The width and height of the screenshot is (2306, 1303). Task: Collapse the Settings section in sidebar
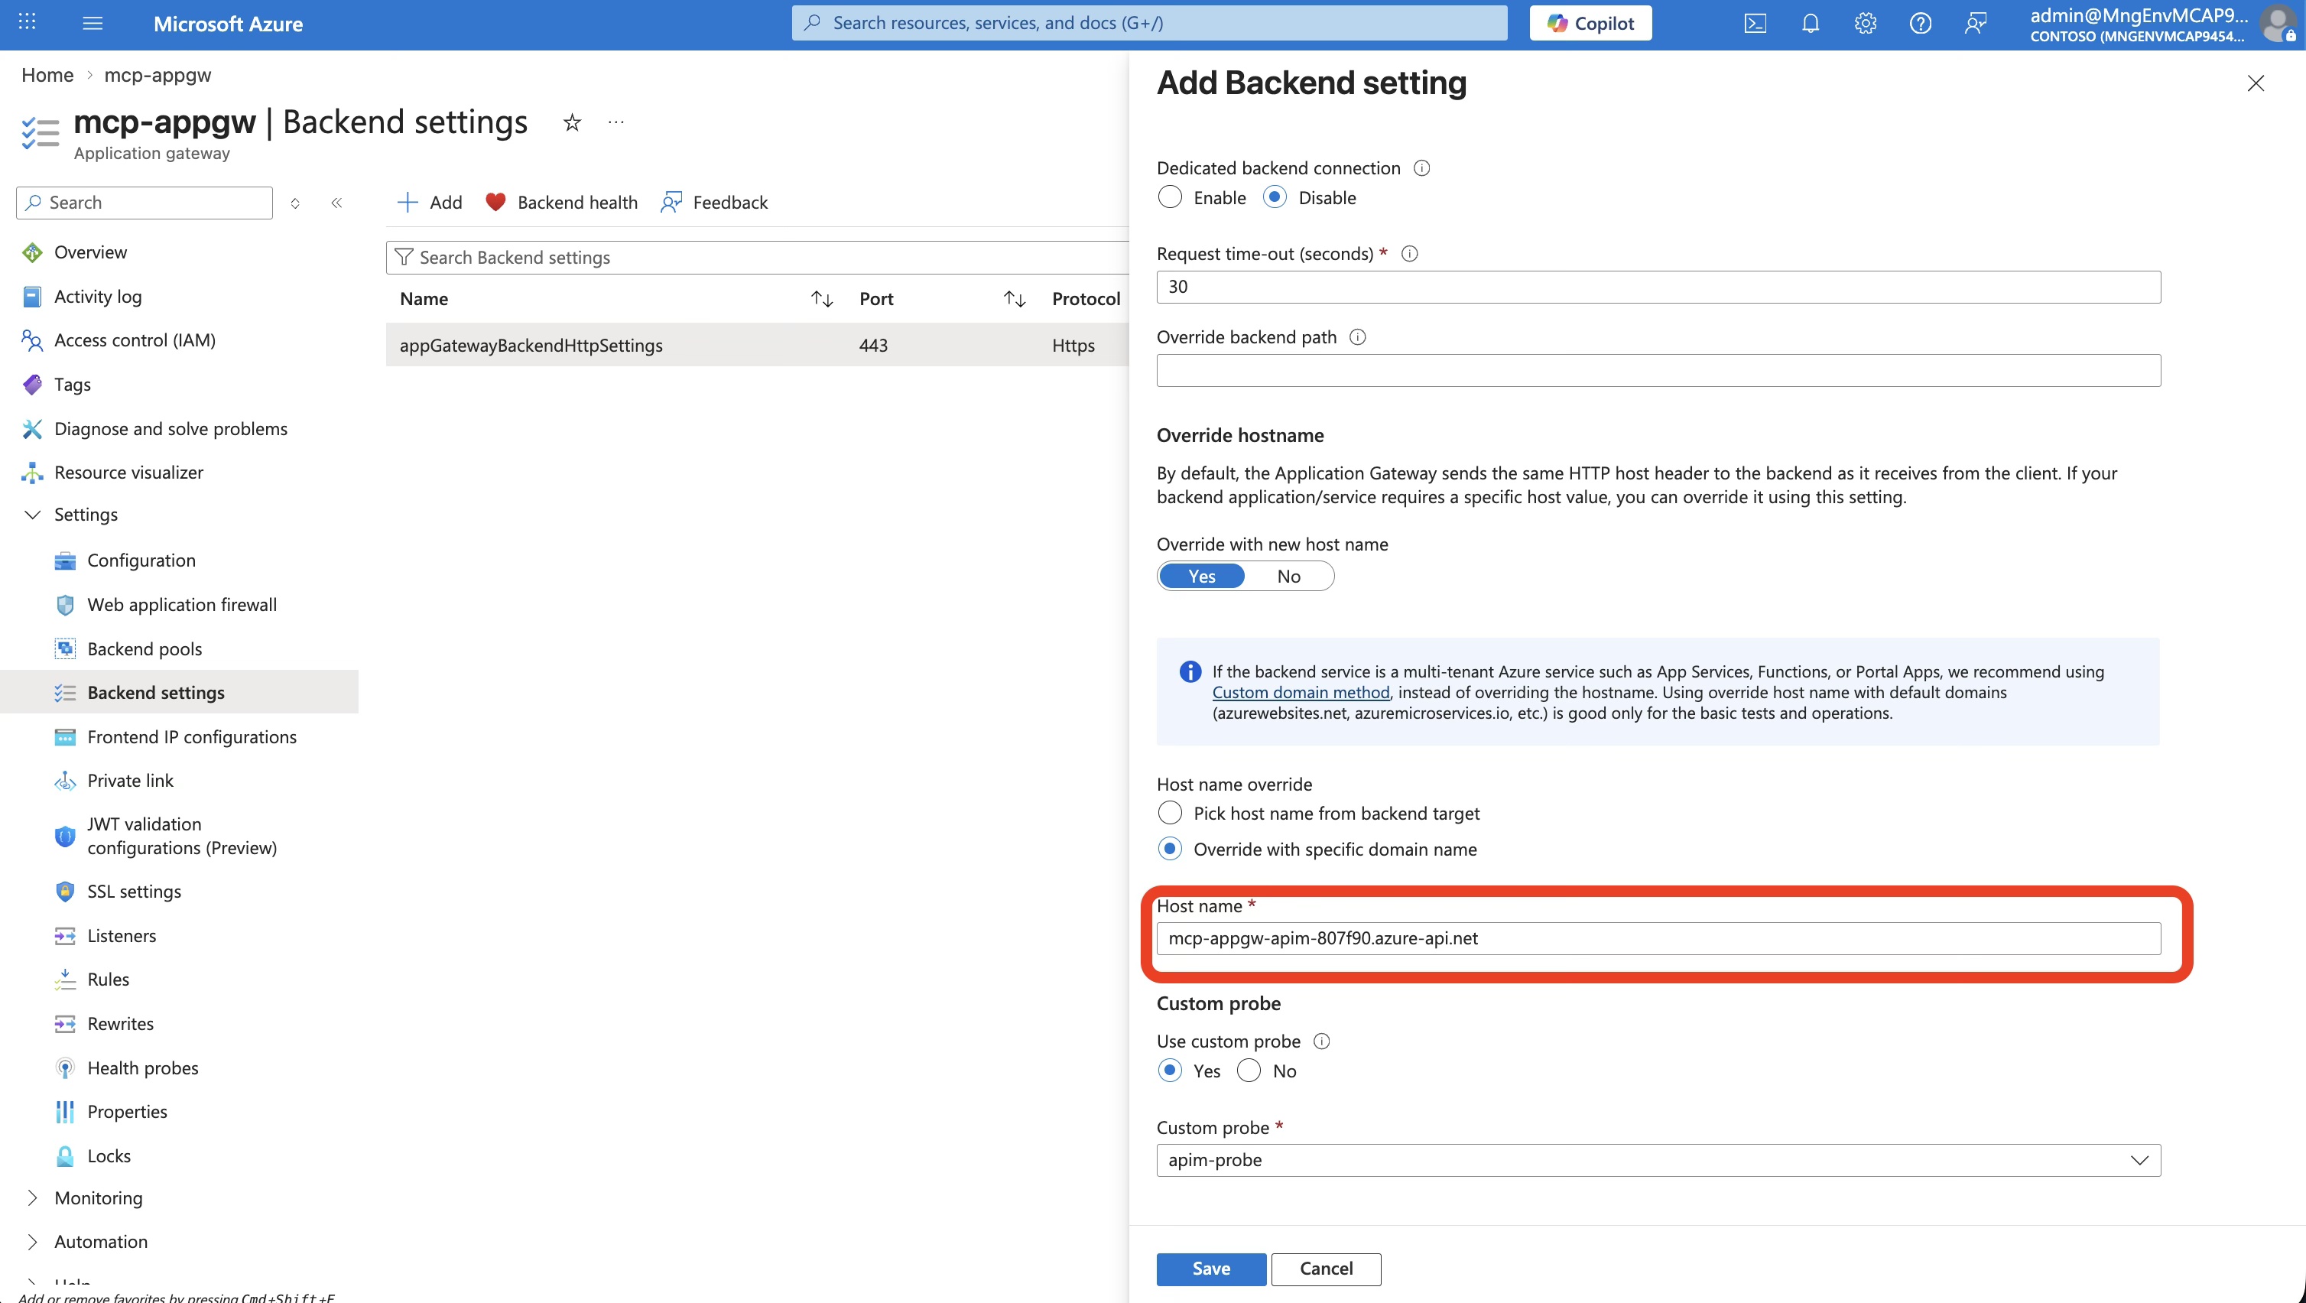(33, 514)
